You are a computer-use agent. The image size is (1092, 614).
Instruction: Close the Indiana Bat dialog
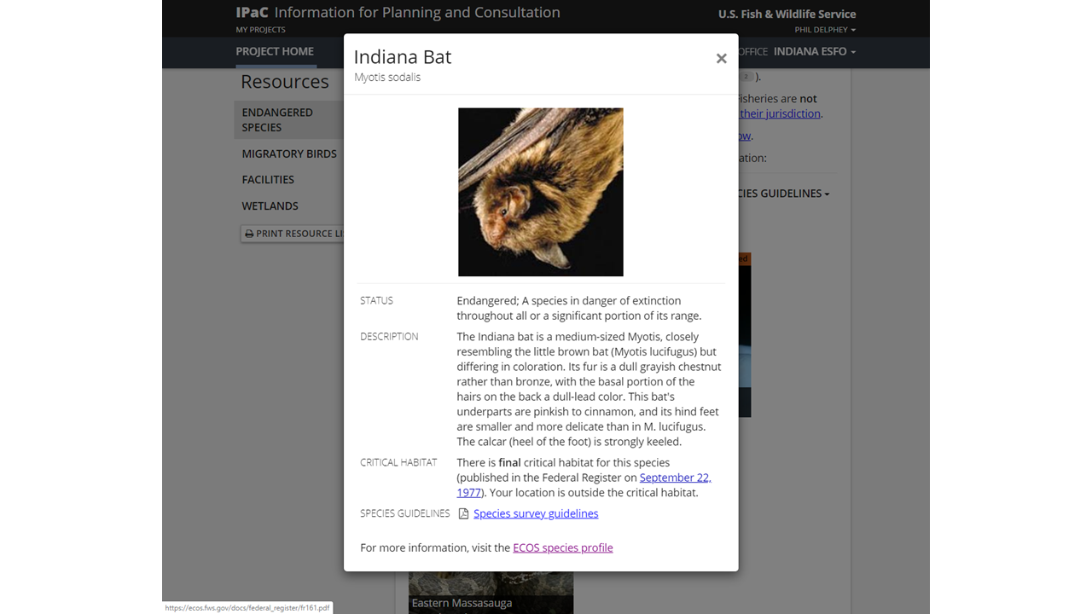point(721,59)
